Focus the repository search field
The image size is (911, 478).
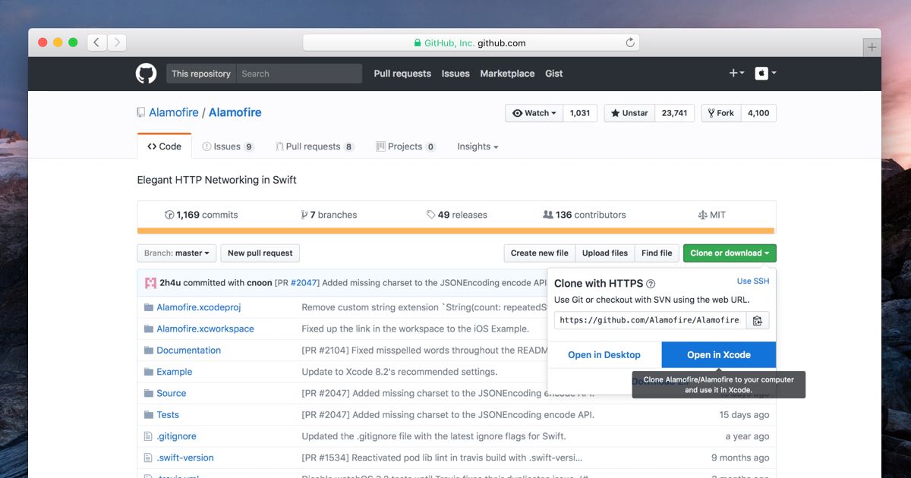tap(299, 74)
